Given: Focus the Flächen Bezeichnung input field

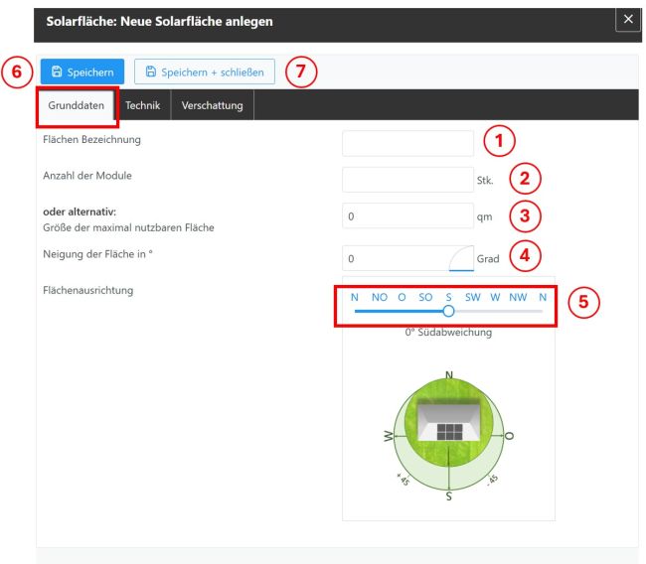Looking at the screenshot, I should [407, 143].
